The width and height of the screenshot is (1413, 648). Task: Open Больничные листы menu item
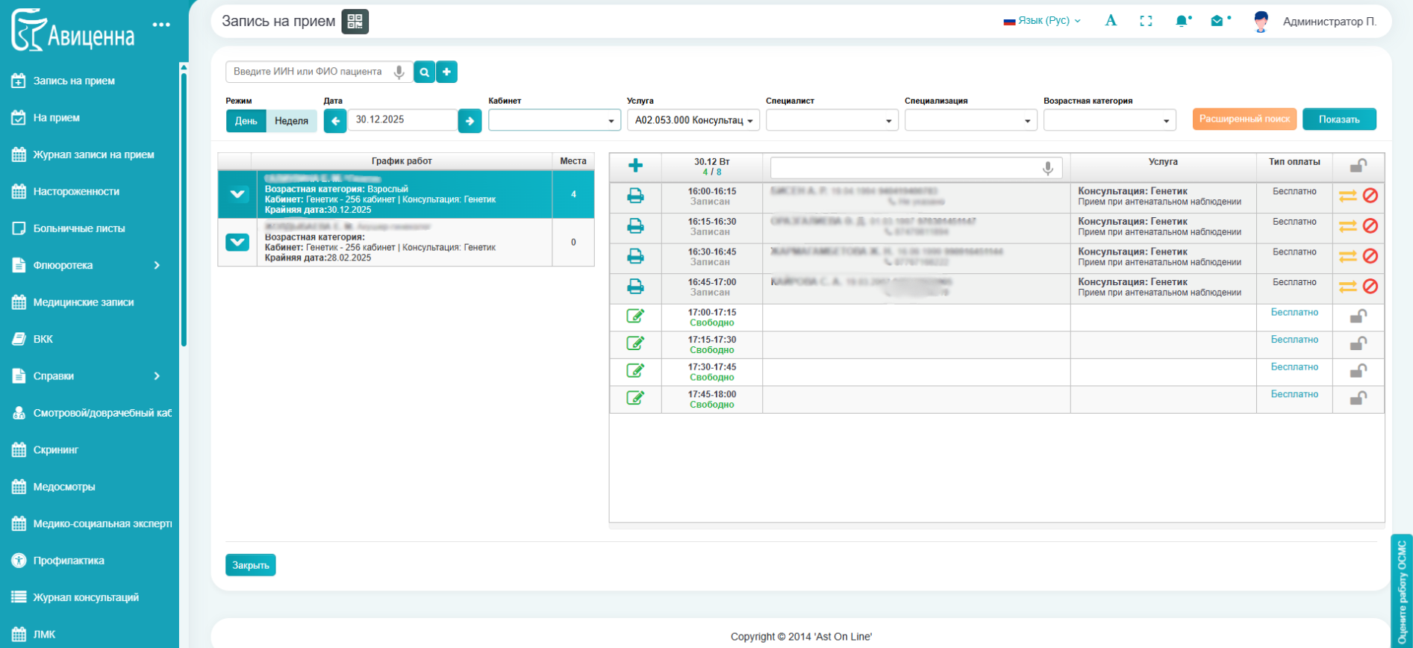79,228
